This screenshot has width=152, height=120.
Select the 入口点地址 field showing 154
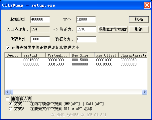(40, 29)
